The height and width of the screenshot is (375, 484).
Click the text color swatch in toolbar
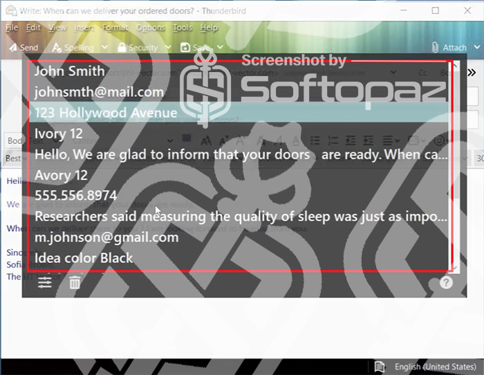click(187, 138)
